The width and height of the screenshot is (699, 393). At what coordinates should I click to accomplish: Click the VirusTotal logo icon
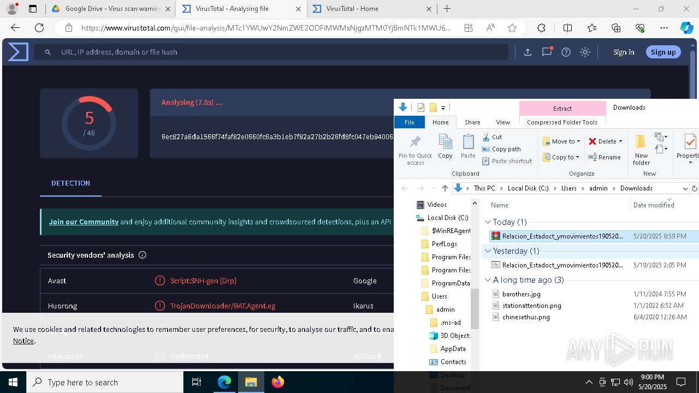coord(18,52)
